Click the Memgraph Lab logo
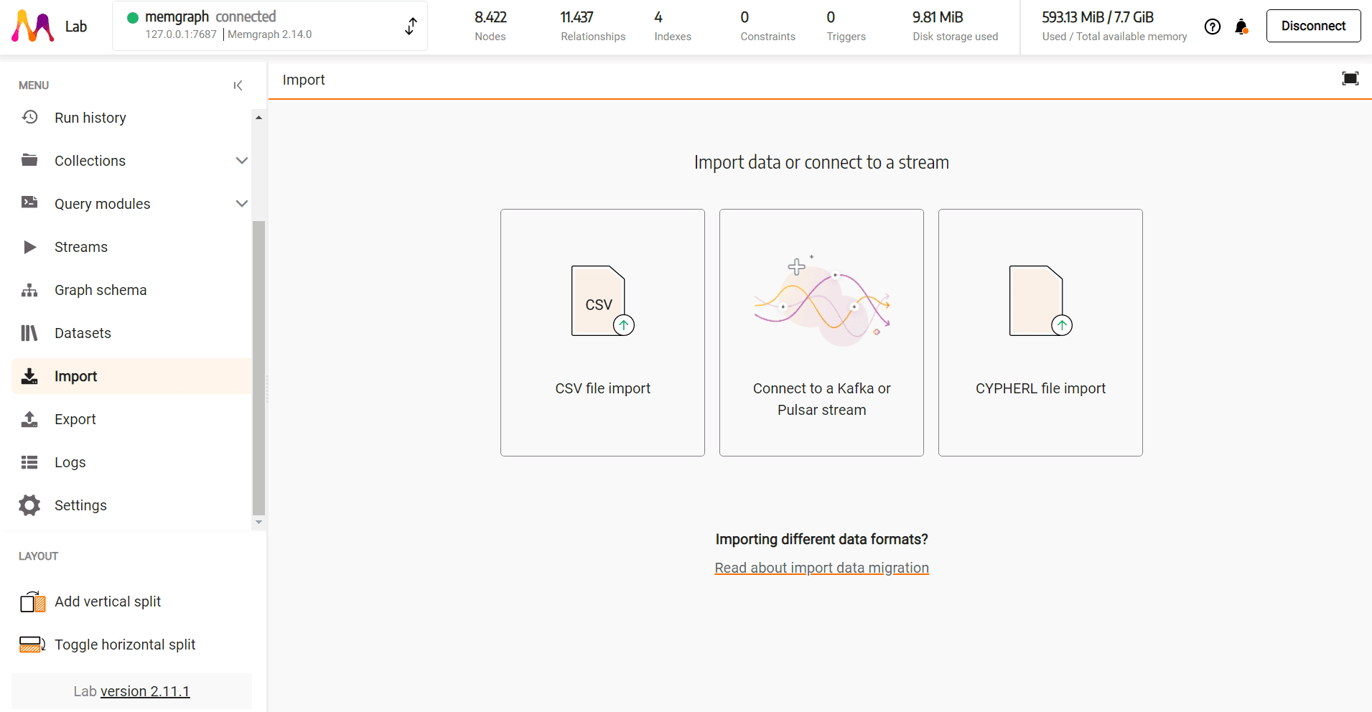The height and width of the screenshot is (712, 1372). tap(33, 27)
